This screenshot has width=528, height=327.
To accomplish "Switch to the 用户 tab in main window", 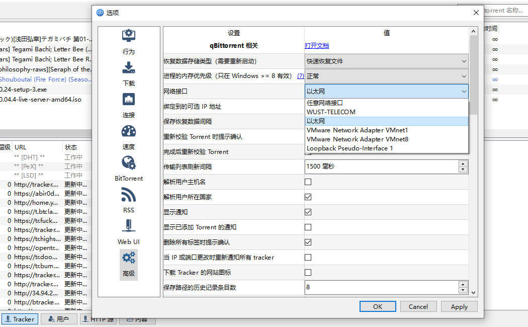I will tap(59, 319).
